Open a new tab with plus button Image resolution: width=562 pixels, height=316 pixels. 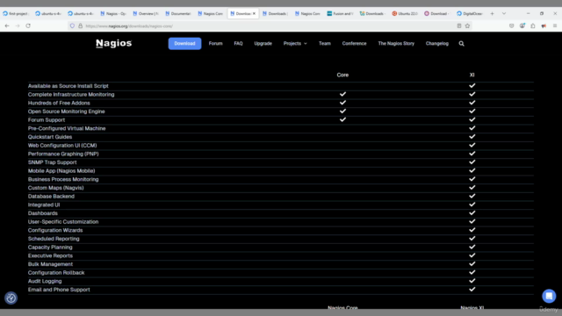pos(492,14)
